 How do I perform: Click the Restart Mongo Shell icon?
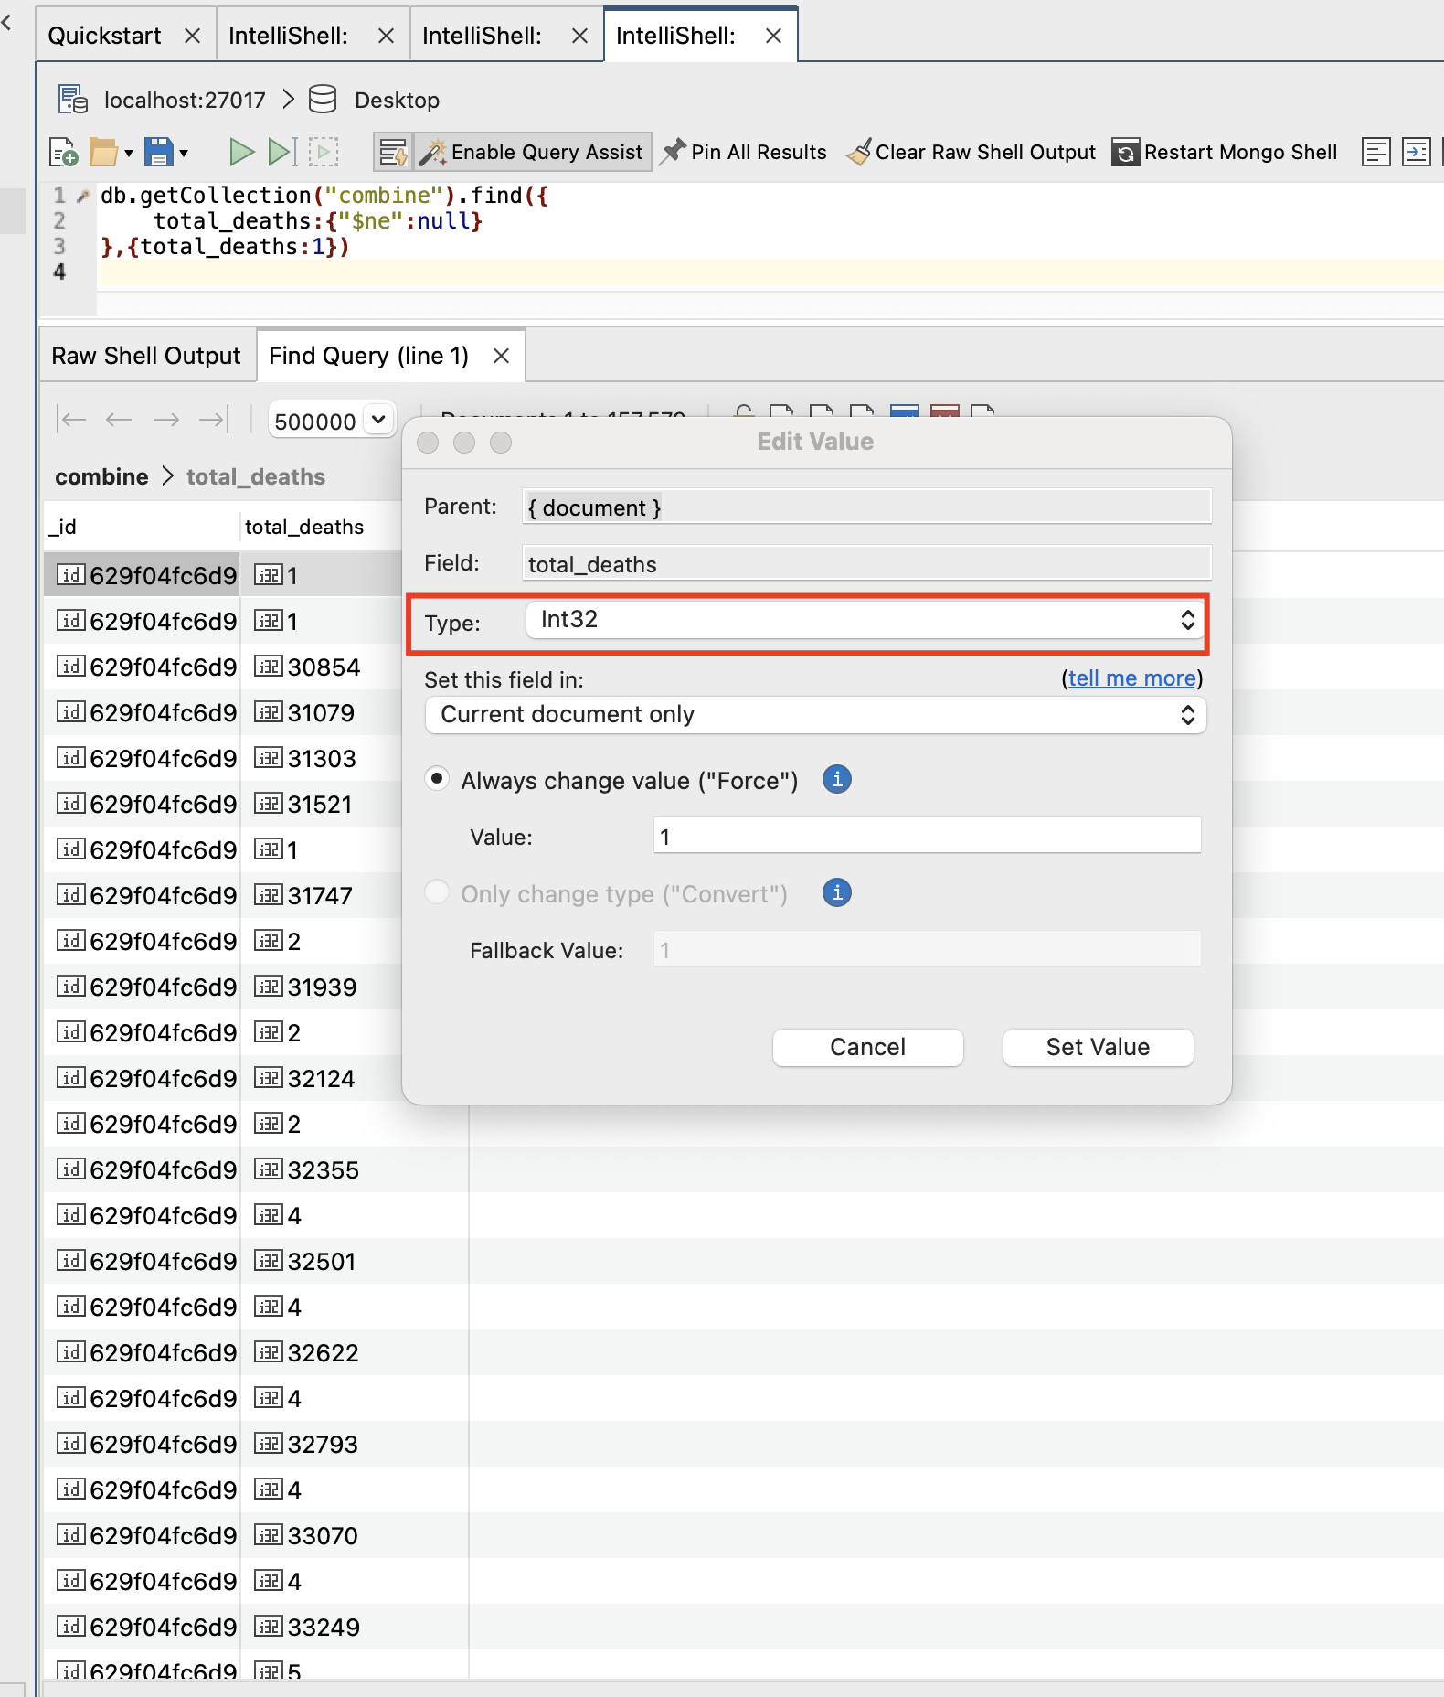1125,153
